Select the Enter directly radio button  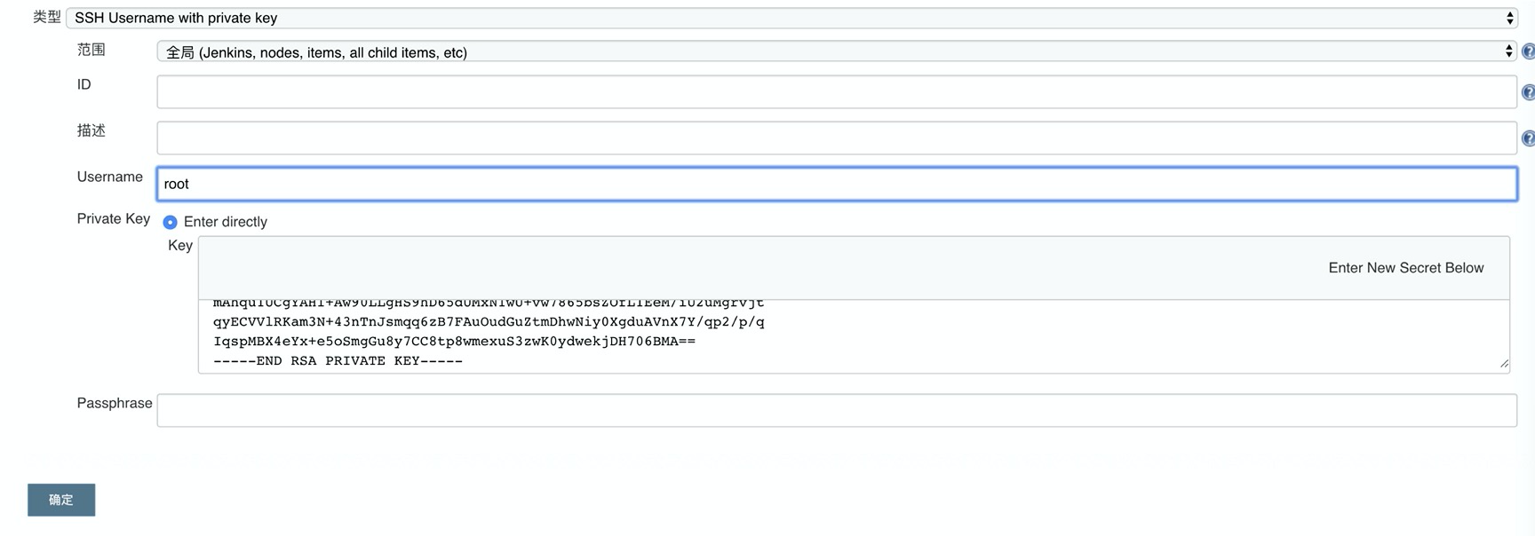(x=170, y=222)
